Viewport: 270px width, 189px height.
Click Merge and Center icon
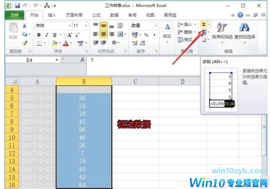coord(120,34)
